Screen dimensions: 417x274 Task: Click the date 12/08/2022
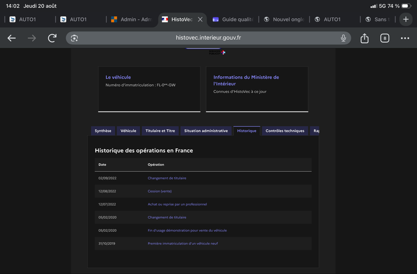(x=107, y=191)
